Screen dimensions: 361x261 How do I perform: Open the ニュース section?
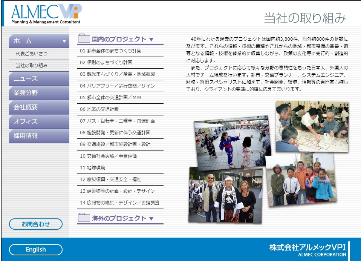tap(39, 78)
